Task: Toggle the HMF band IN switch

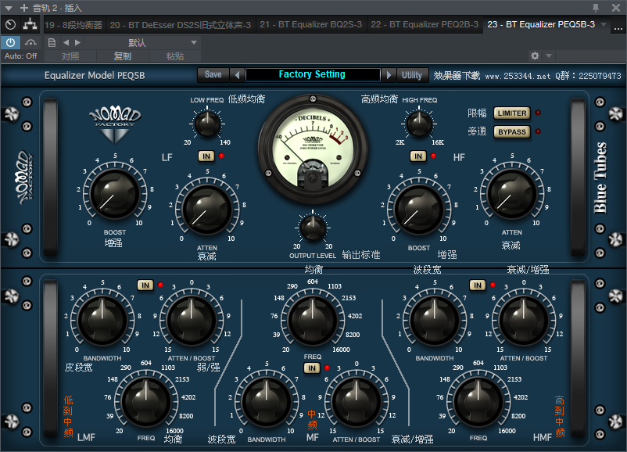Action: (478, 285)
